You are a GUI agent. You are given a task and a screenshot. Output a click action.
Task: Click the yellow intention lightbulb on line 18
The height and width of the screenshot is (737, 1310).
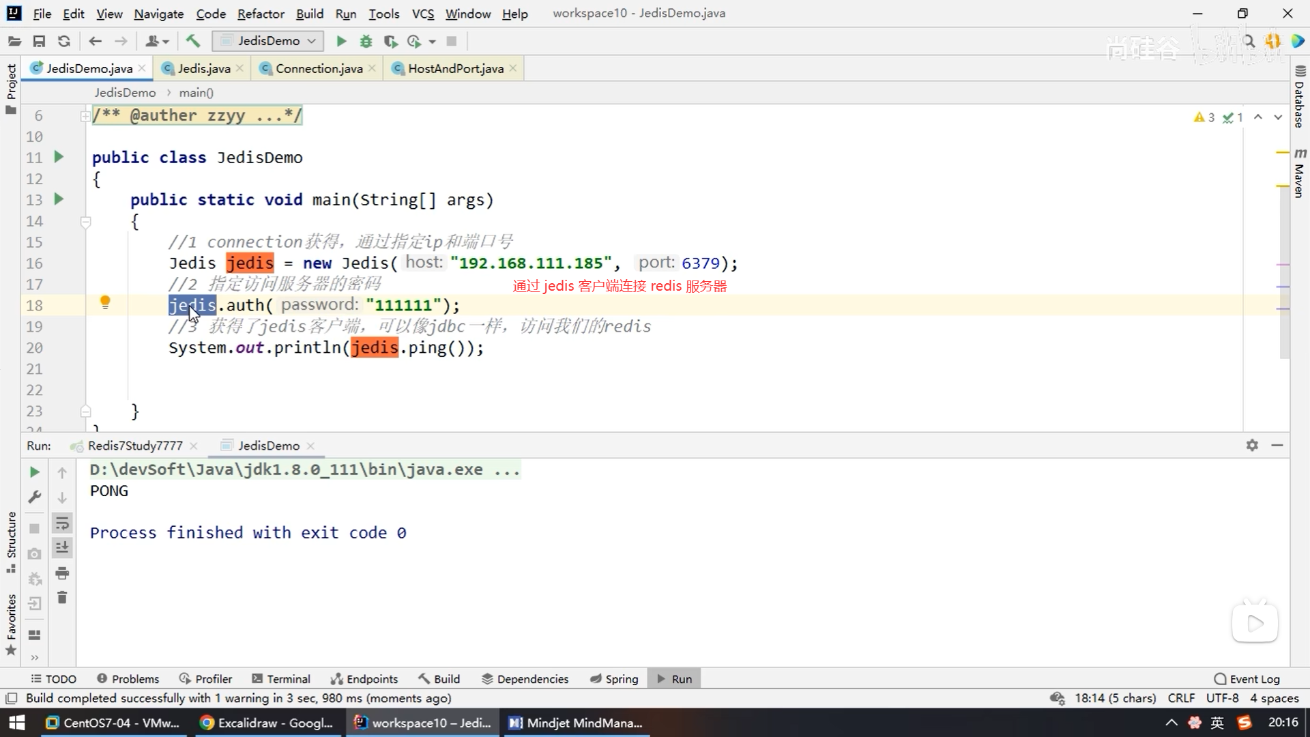click(x=105, y=302)
